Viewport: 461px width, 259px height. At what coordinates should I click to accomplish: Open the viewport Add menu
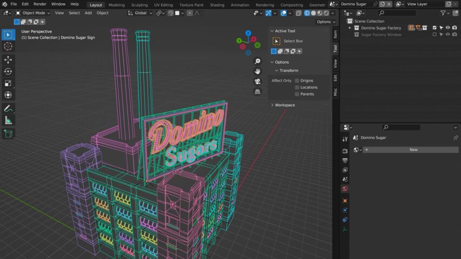click(88, 13)
